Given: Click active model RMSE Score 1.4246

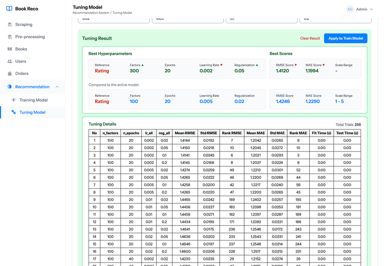Looking at the screenshot, I should (x=283, y=102).
